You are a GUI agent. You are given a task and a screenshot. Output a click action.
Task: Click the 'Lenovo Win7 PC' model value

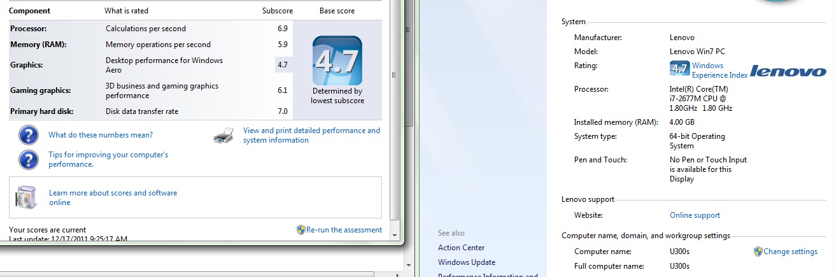point(697,52)
